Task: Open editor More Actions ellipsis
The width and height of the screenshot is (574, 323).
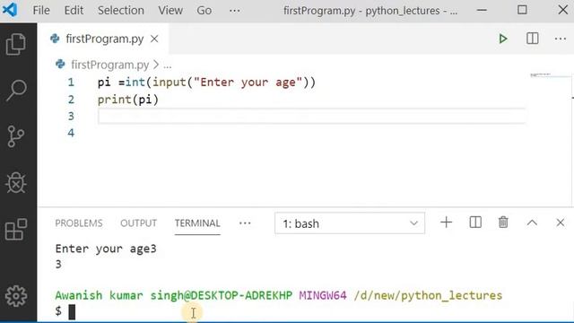Action: [560, 39]
